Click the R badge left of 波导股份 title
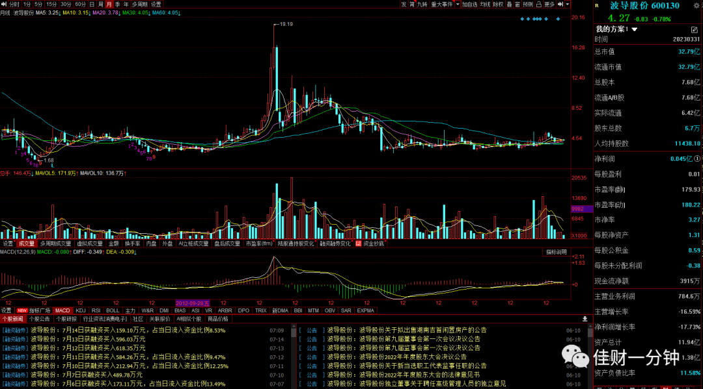Screen dimensions: 703x389 pyautogui.click(x=597, y=6)
